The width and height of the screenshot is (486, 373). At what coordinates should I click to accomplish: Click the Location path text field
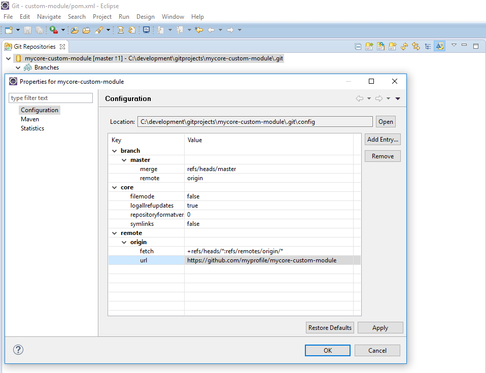pos(255,122)
